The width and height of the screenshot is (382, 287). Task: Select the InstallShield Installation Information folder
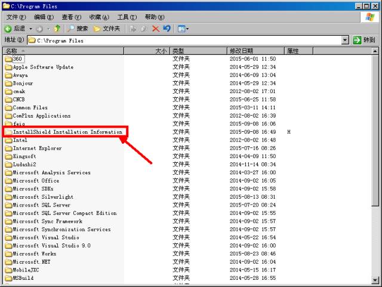67,132
